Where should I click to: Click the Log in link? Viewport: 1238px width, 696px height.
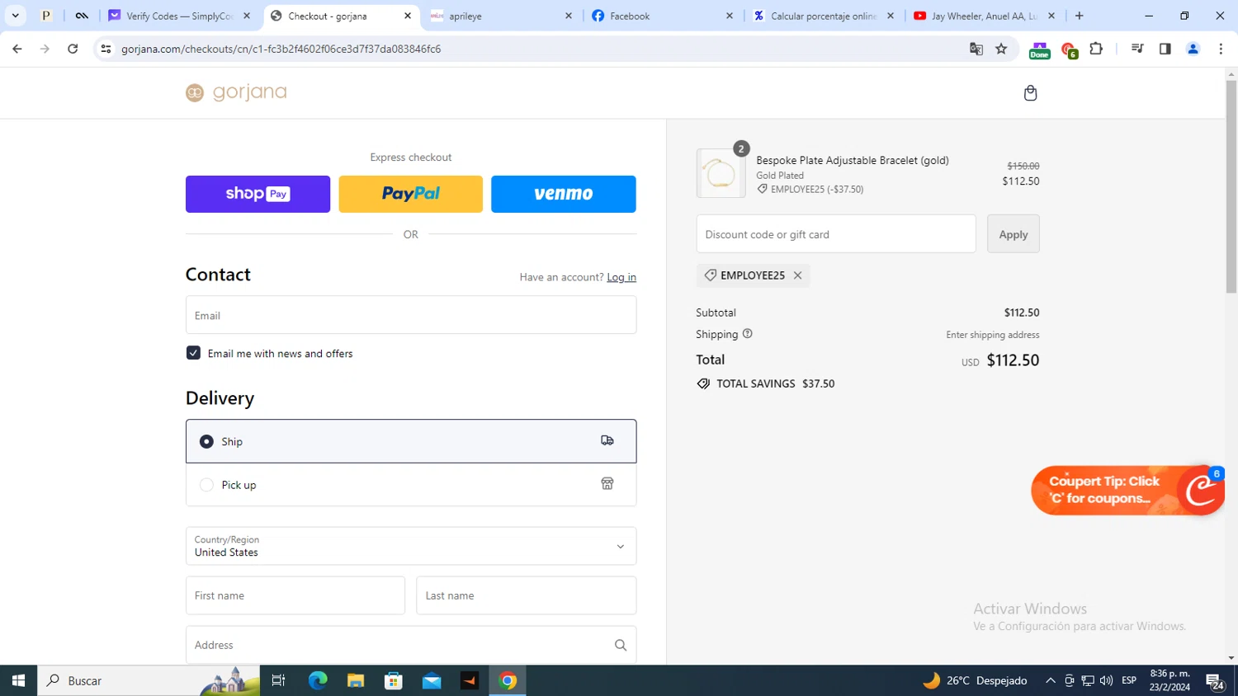coord(621,277)
